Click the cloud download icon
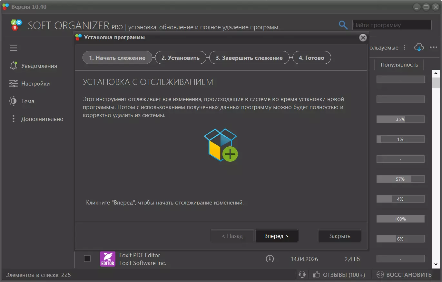 pyautogui.click(x=419, y=47)
